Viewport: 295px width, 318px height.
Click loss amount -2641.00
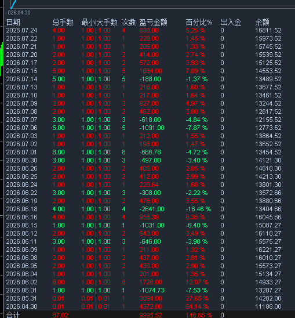pos(152,209)
